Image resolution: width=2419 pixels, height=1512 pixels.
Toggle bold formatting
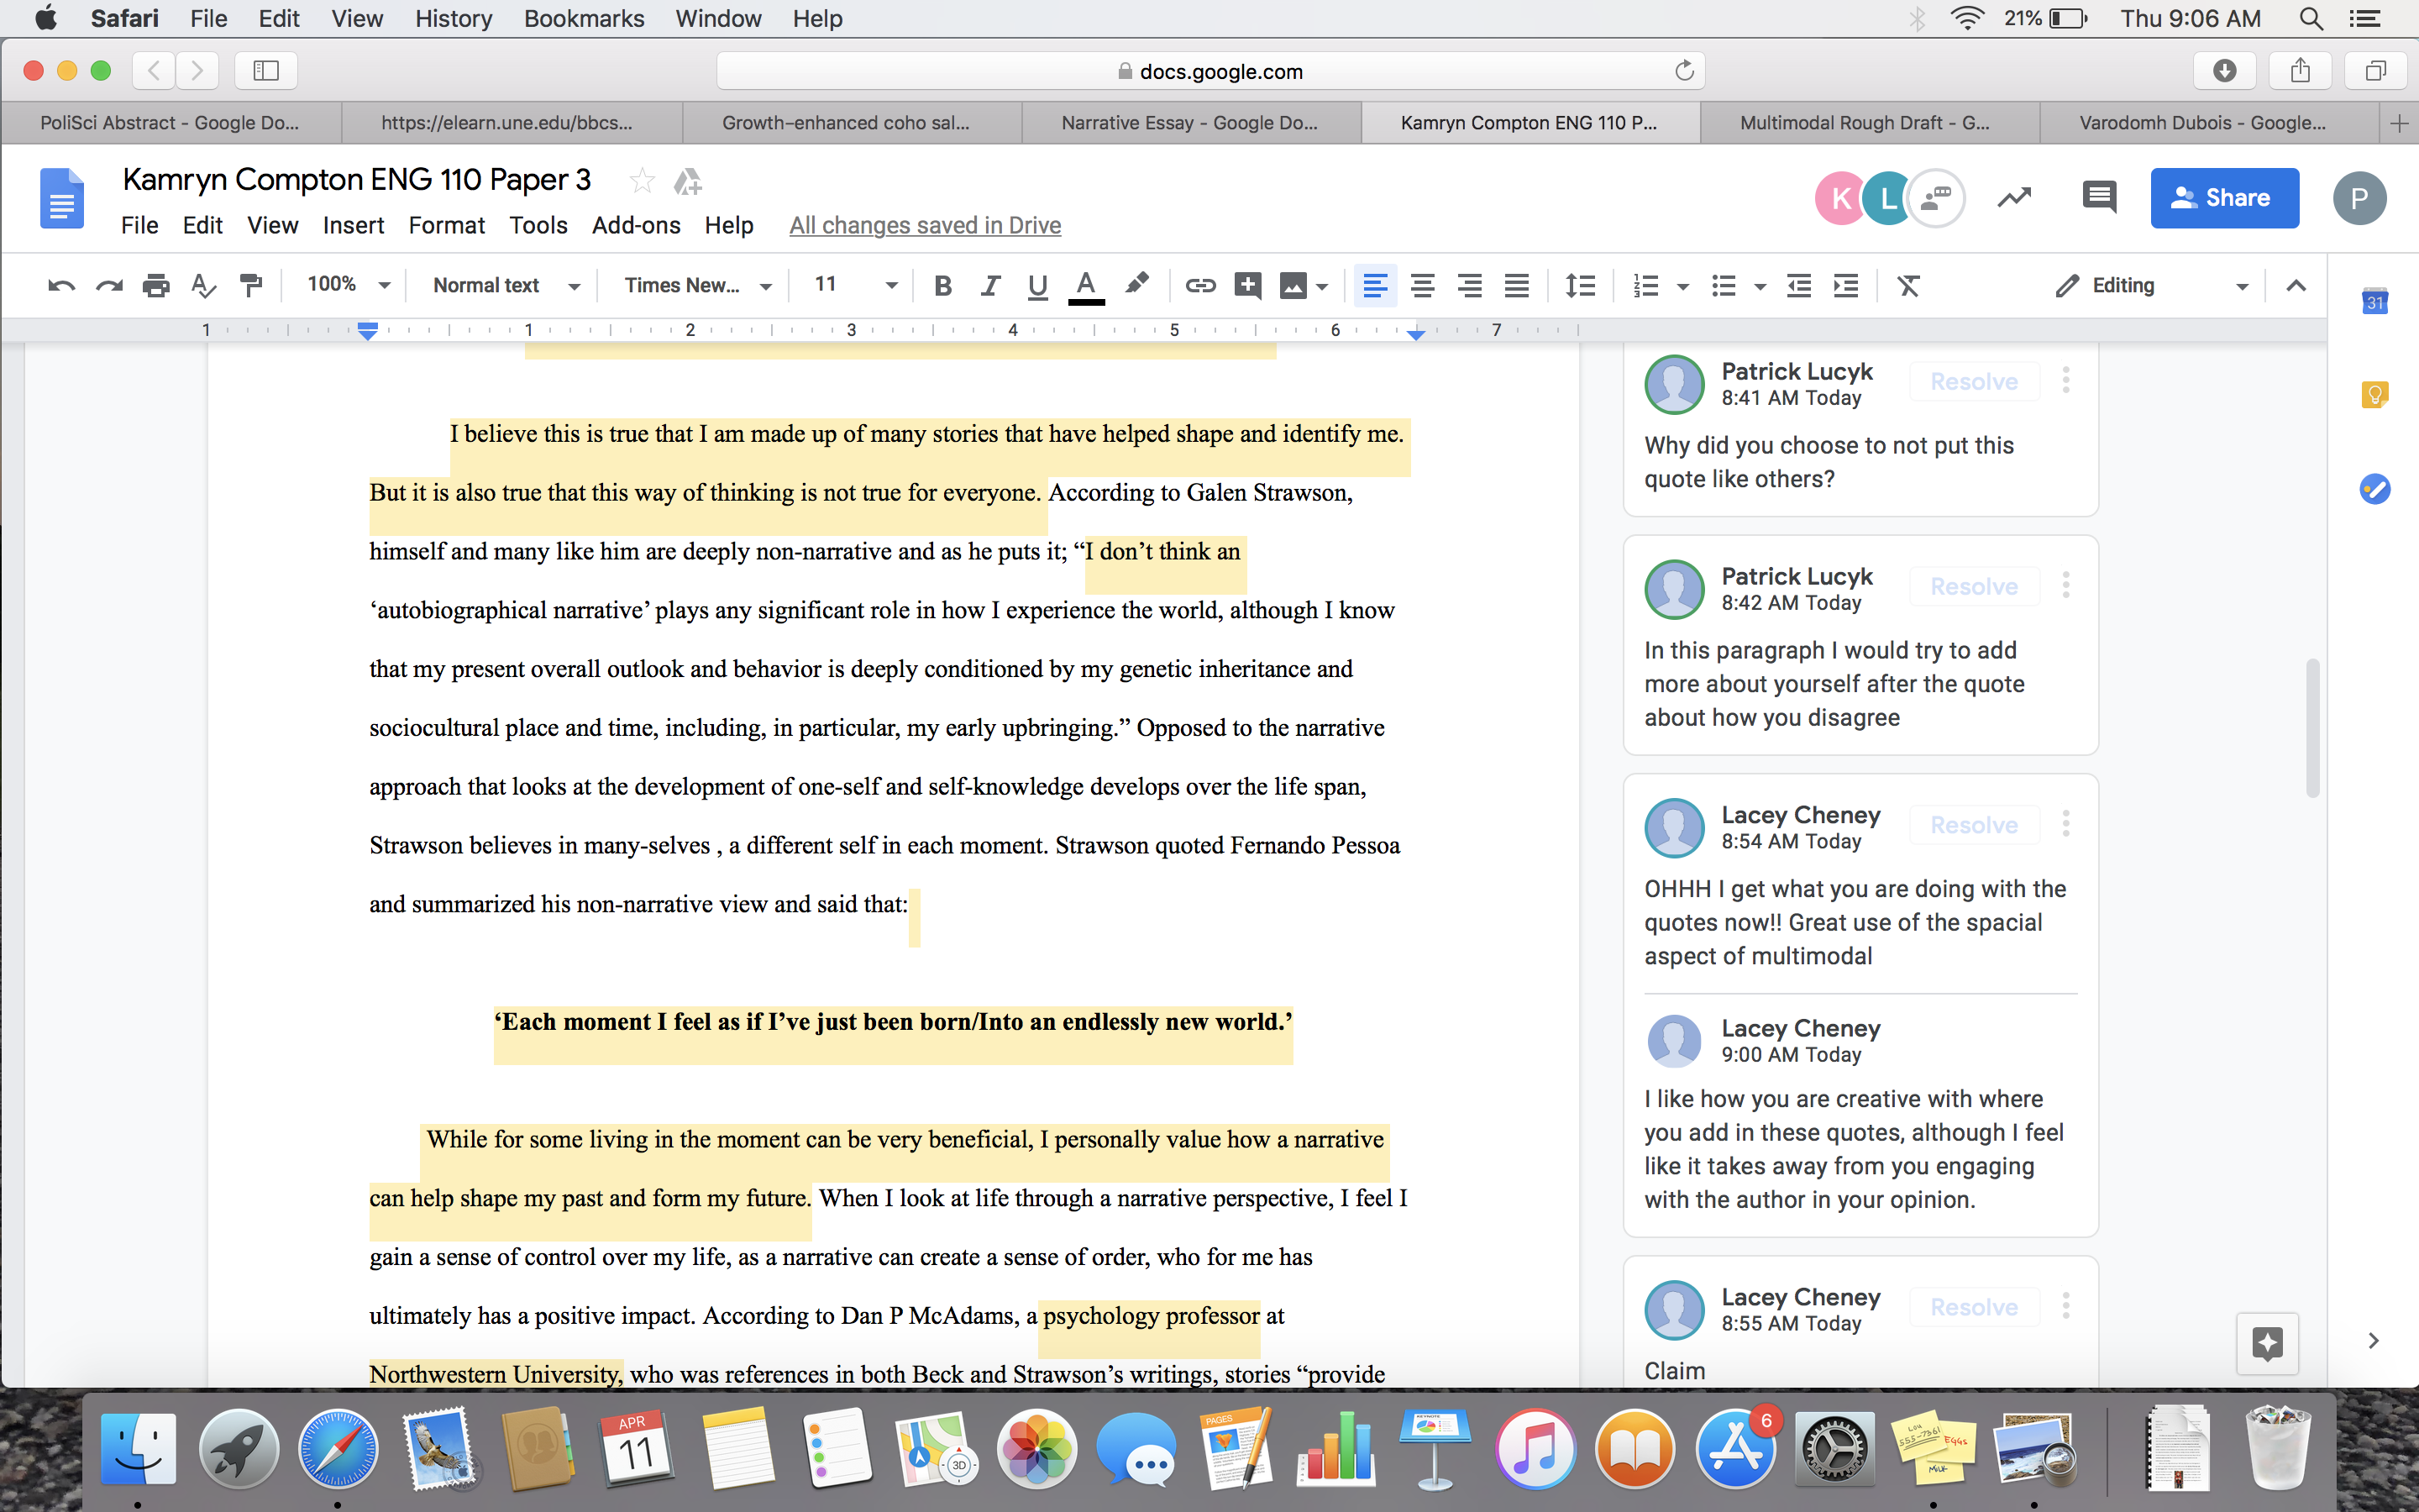tap(942, 286)
